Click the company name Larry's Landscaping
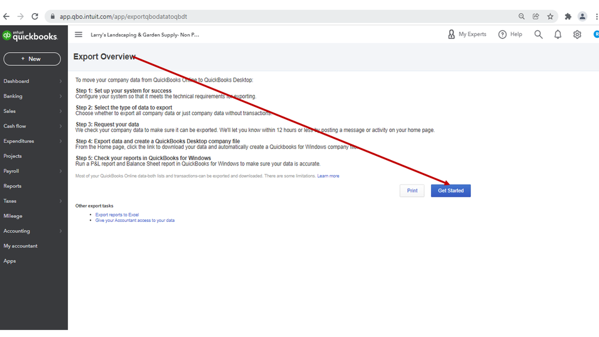This screenshot has width=599, height=337. pyautogui.click(x=145, y=35)
